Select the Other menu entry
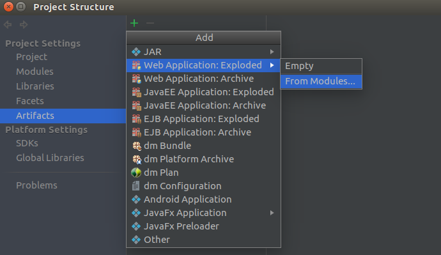 pos(204,240)
